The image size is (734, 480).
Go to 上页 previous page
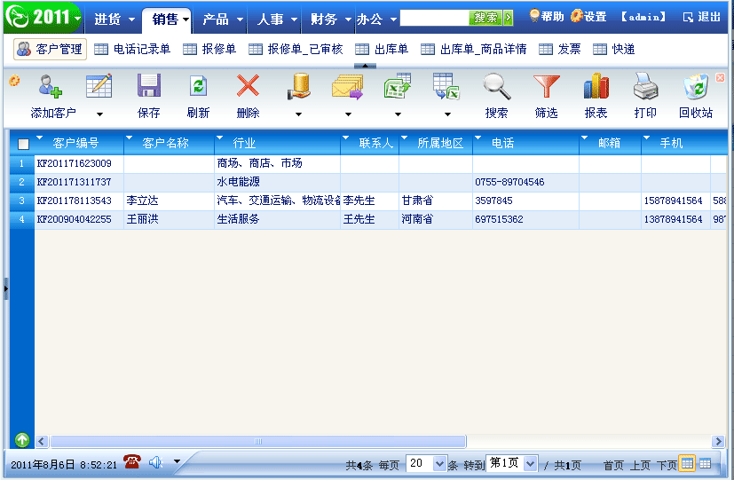[x=640, y=465]
